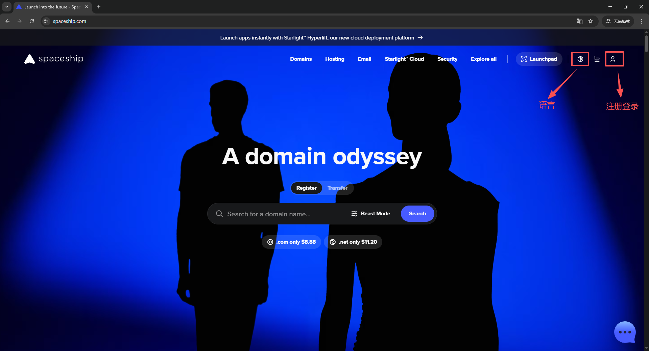This screenshot has height=351, width=649.
Task: Open the Explore all menu item
Action: point(483,59)
